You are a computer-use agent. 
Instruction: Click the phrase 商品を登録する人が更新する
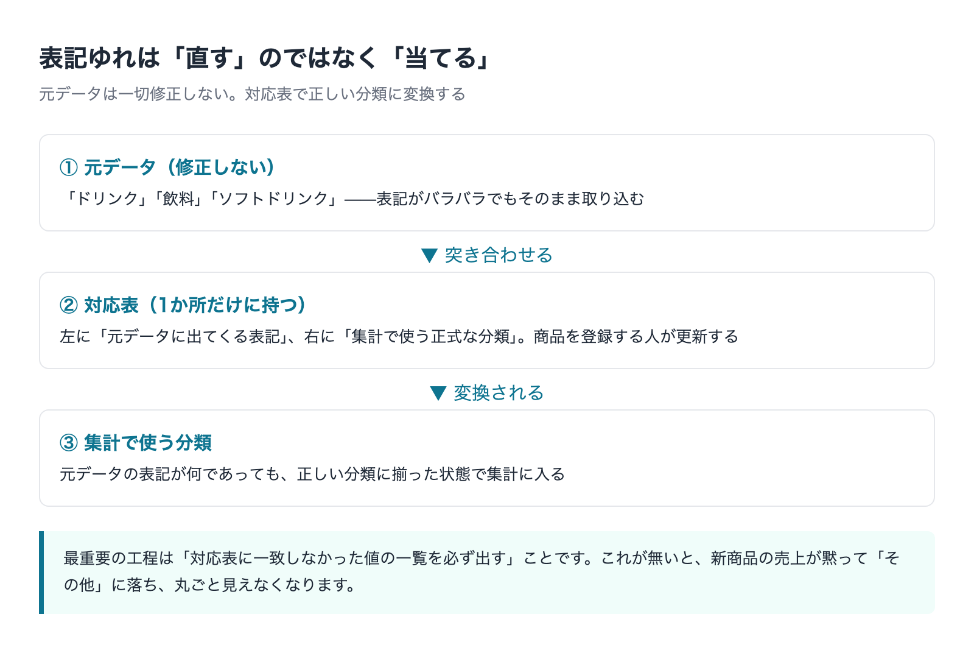coord(636,336)
